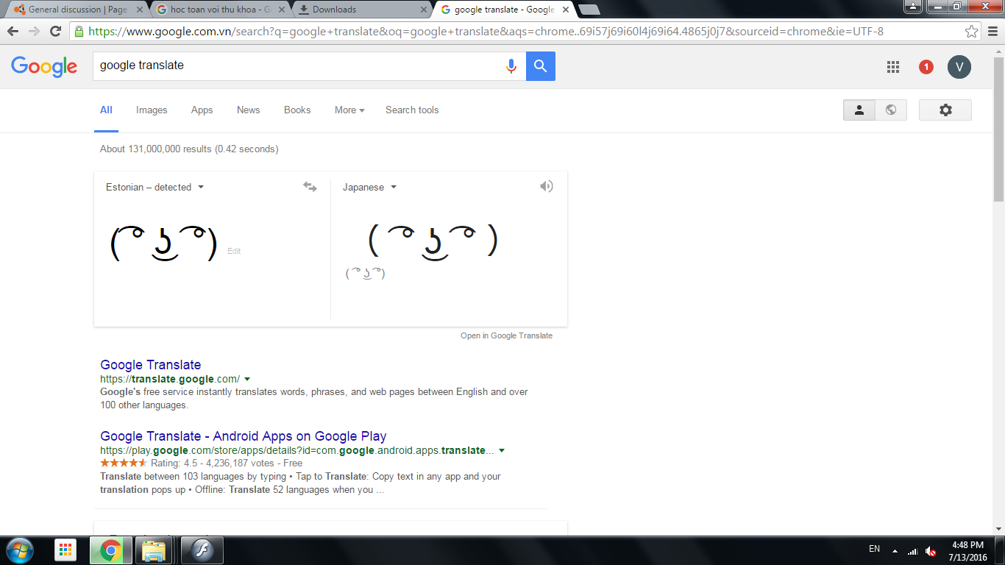The image size is (1005, 565).
Task: Switch to Images results
Action: [x=152, y=110]
